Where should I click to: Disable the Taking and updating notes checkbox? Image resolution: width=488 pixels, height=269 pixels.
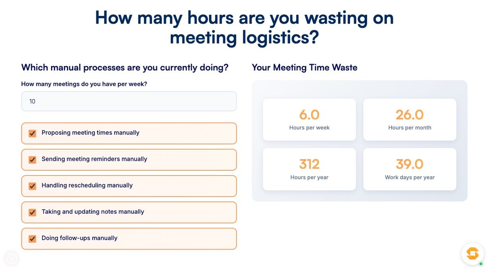tap(32, 212)
